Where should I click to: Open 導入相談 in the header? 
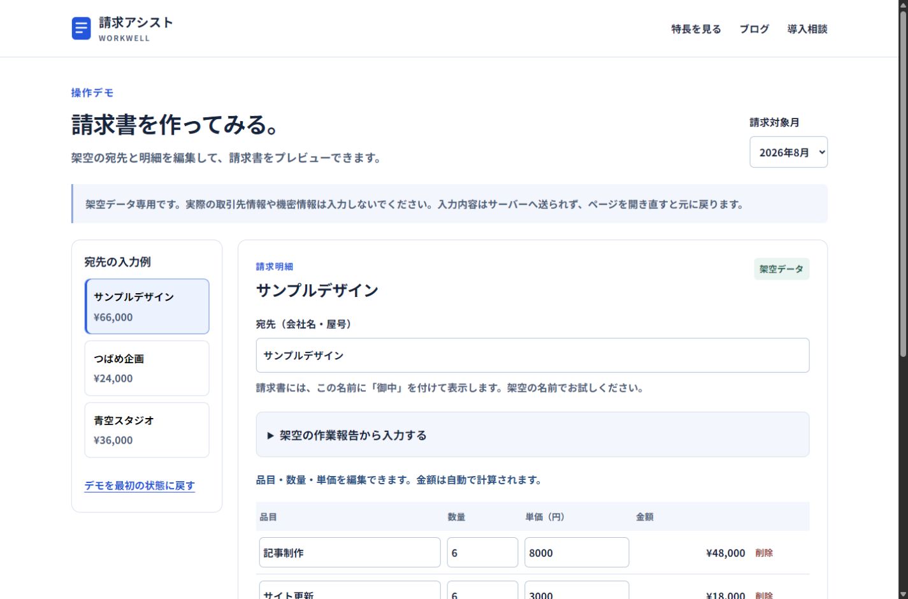(x=807, y=29)
